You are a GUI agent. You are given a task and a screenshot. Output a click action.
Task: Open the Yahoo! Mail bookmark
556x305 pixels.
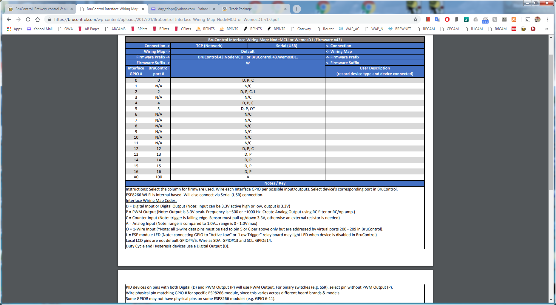click(40, 29)
